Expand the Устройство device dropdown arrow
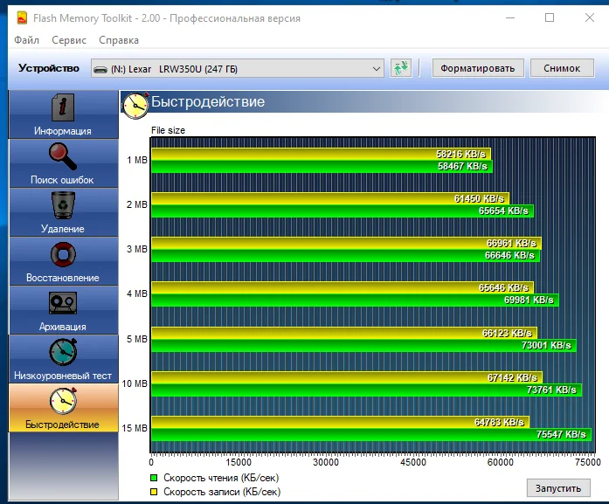 pos(376,69)
